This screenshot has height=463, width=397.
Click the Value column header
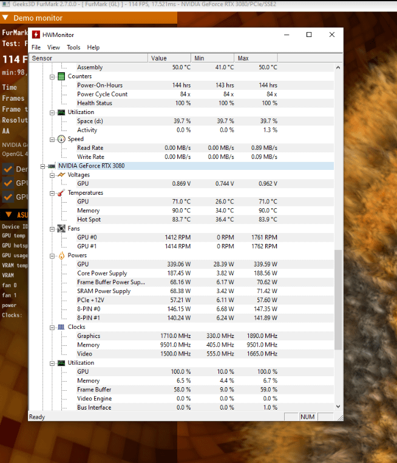tap(169, 58)
